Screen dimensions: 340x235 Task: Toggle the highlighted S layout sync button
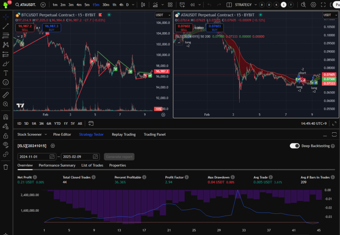pyautogui.click(x=283, y=4)
